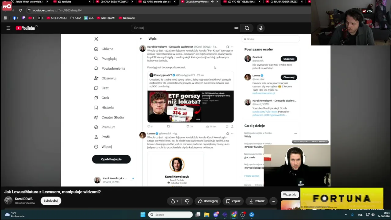
Task: Open Historia in the X sidebar
Action: click(x=104, y=108)
